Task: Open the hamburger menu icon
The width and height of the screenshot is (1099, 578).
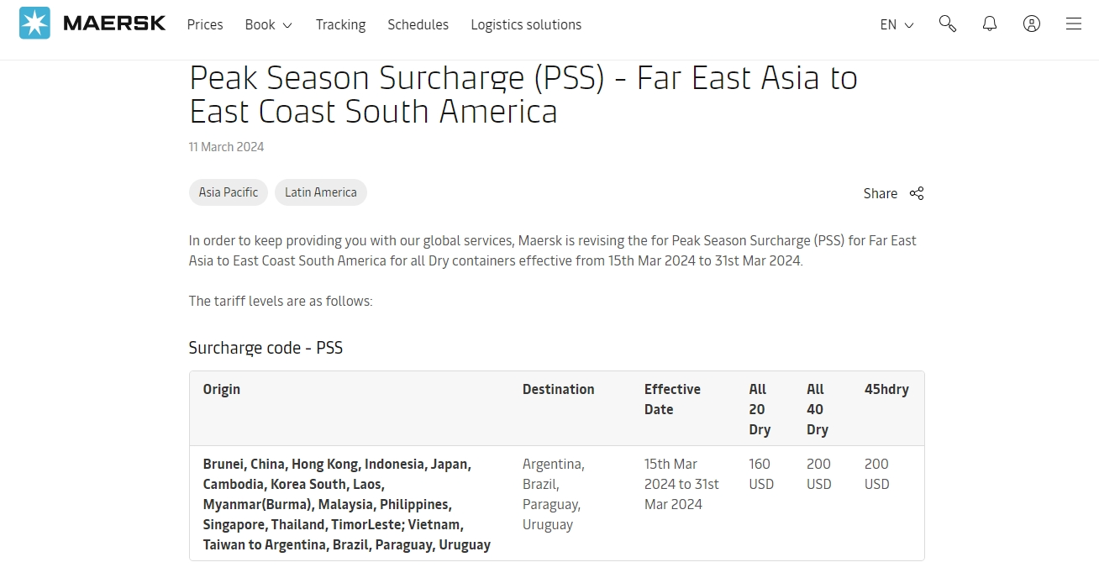Action: 1074,24
